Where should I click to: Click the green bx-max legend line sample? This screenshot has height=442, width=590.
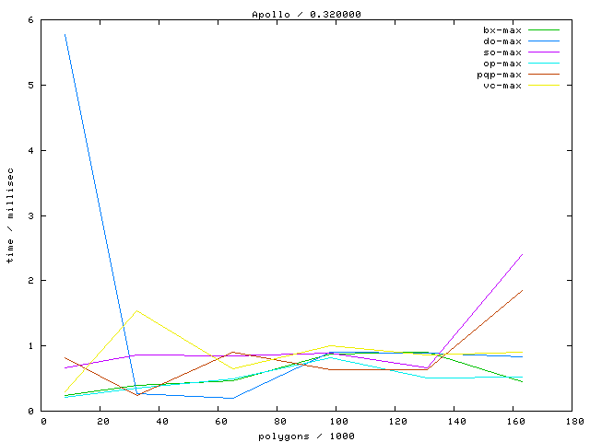(544, 30)
